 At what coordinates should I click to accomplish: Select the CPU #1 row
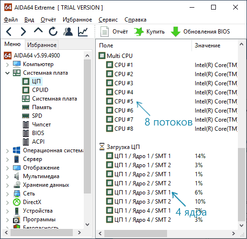[x=123, y=65]
